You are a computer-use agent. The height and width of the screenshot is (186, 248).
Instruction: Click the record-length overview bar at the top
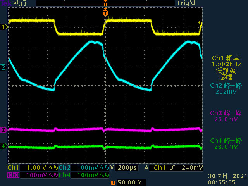point(105,3)
